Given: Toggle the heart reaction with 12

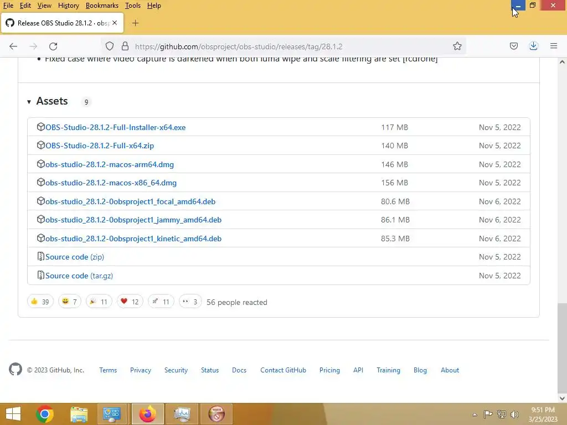Looking at the screenshot, I should pos(130,302).
